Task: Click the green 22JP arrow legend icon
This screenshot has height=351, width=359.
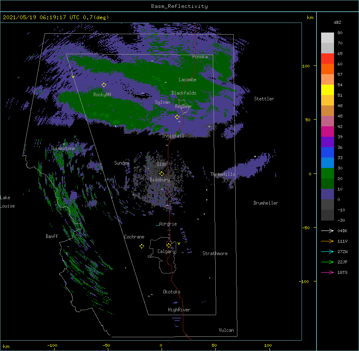Action: [x=327, y=262]
